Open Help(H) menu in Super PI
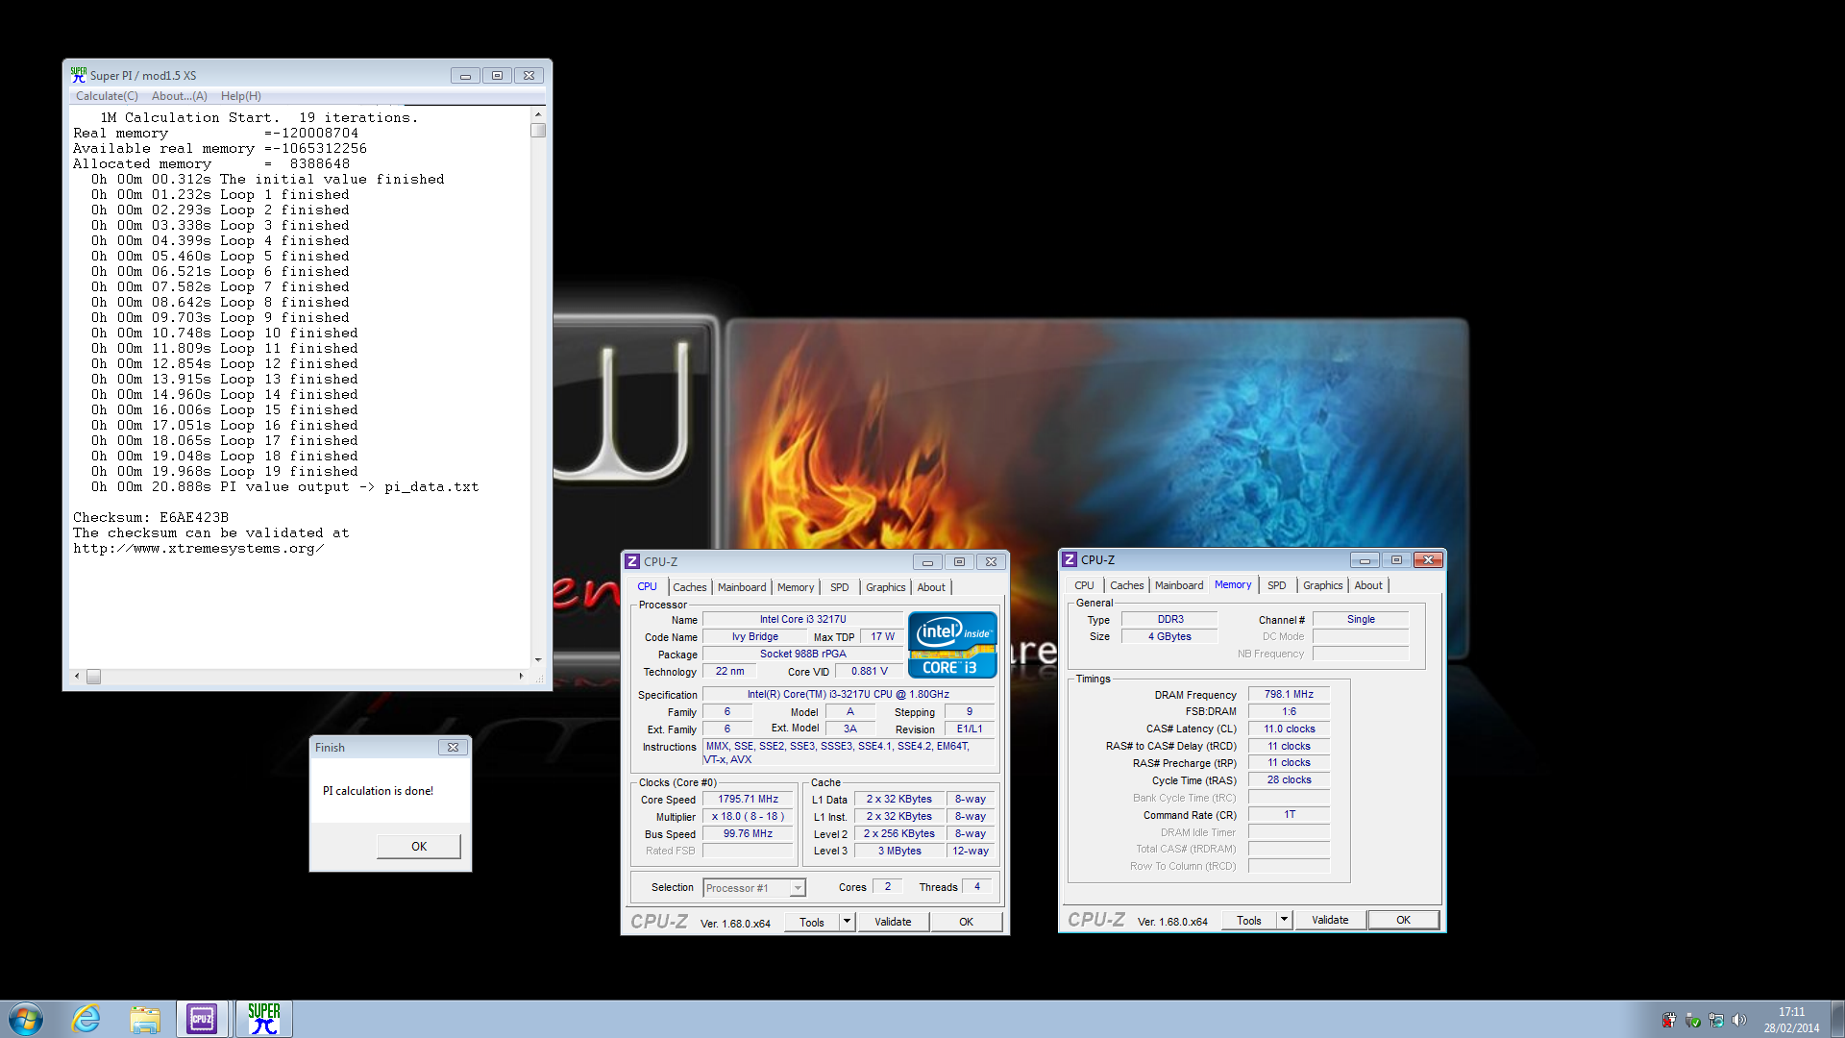This screenshot has width=1845, height=1038. [x=240, y=96]
